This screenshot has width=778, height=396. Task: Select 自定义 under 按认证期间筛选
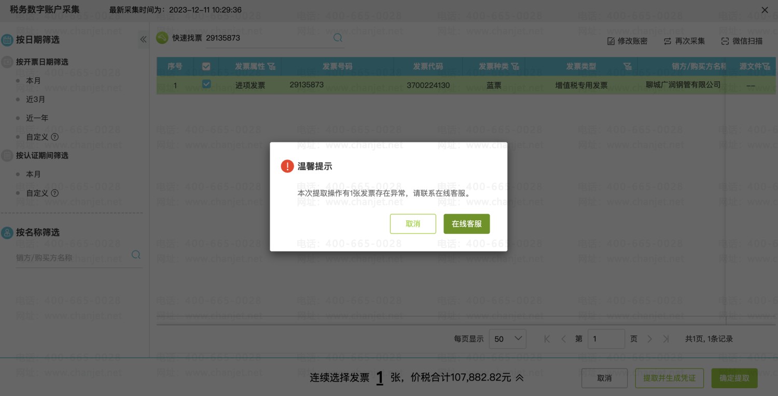37,193
